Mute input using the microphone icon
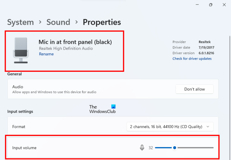Image resolution: width=231 pixels, height=160 pixels. 142,148
